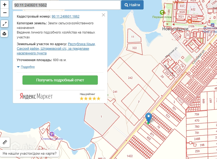Open the Первый пляж map marker

[162, 12]
